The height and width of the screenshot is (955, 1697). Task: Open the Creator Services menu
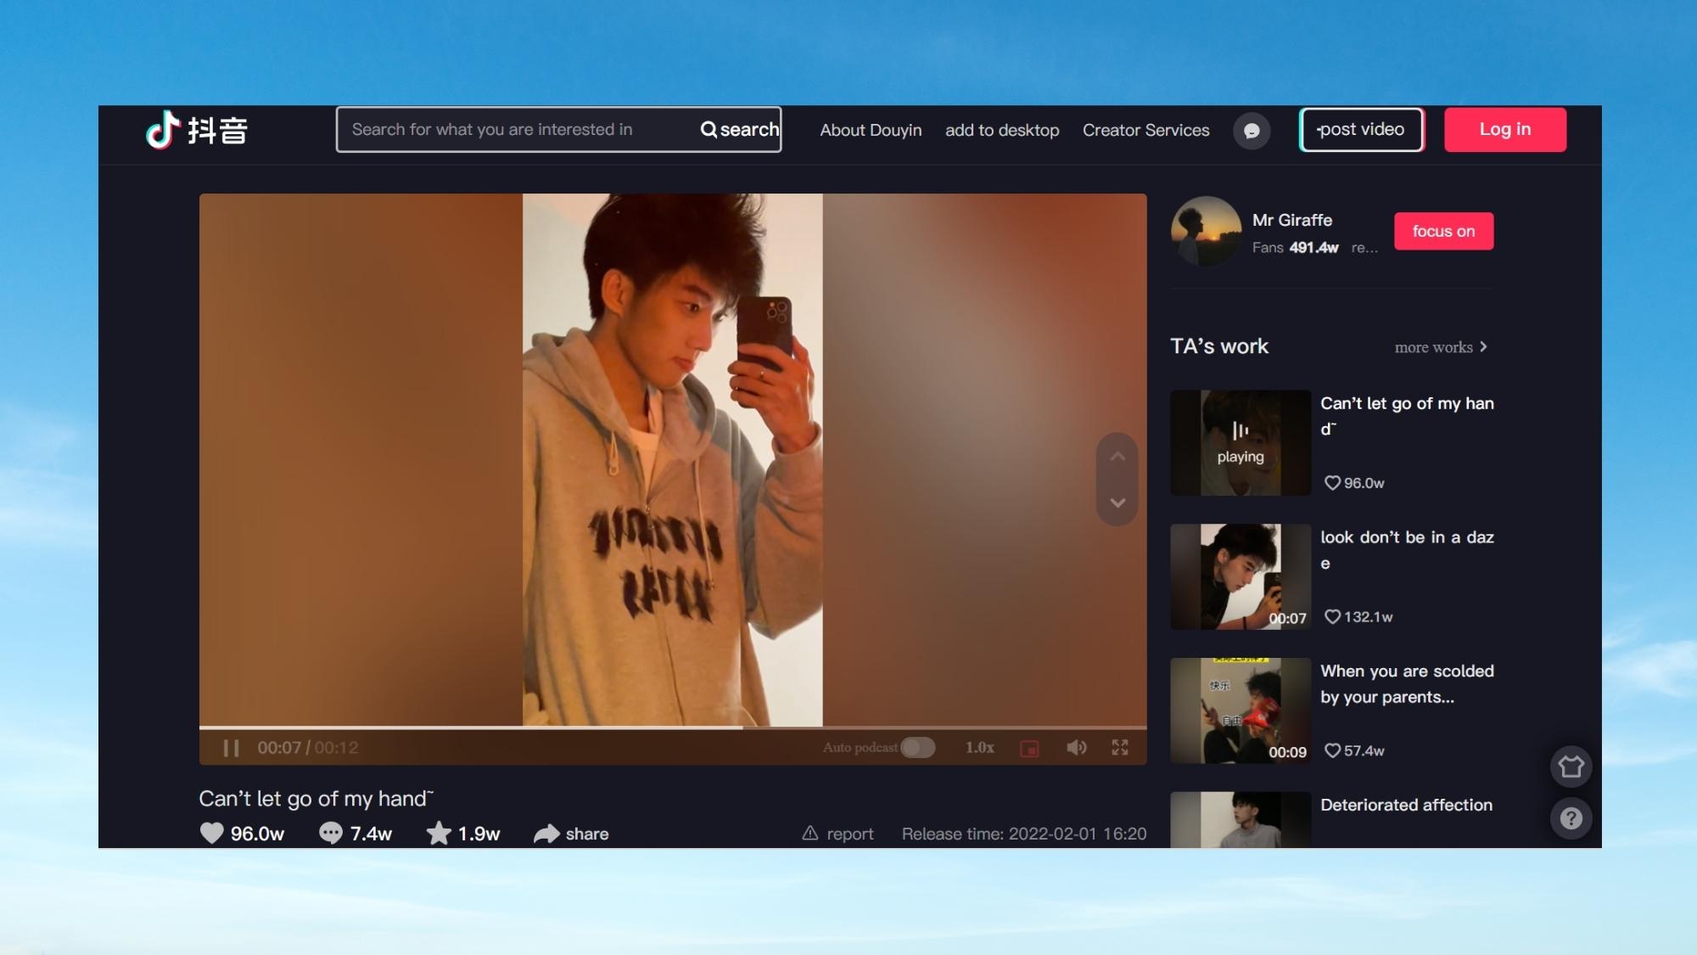(1145, 130)
